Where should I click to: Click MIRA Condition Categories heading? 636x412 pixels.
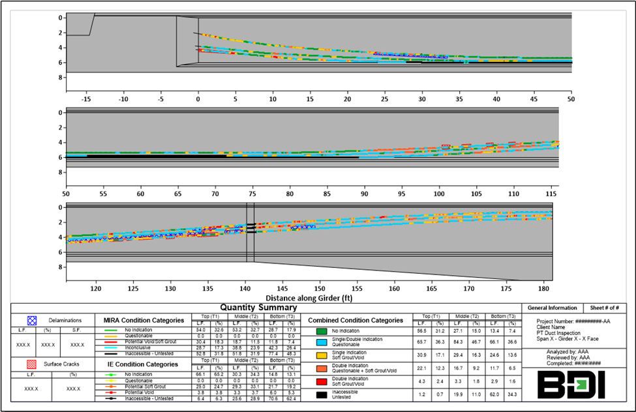(142, 321)
